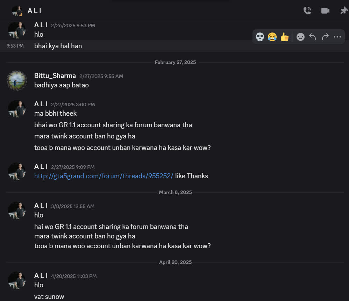Click Bittu_Sharma's profile avatar
The height and width of the screenshot is (301, 349).
coord(17,80)
